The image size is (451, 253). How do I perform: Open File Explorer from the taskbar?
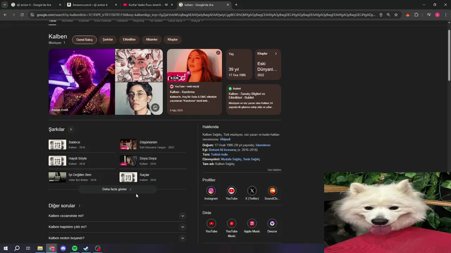[x=40, y=248]
